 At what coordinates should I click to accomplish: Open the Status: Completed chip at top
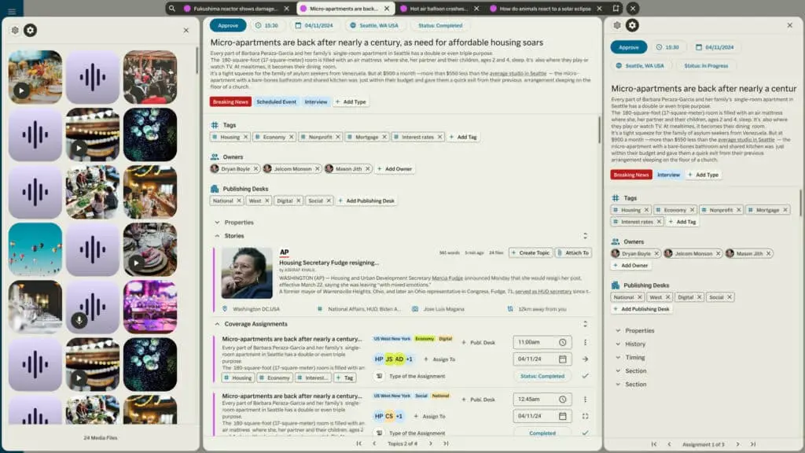(440, 25)
